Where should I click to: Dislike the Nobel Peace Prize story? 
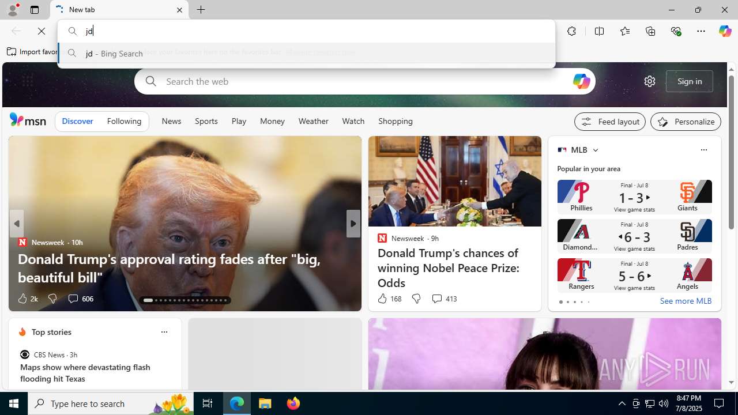(416, 299)
